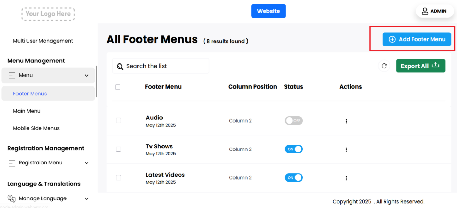Click the Your Logo Here placeholder
457x208 pixels.
(48, 14)
